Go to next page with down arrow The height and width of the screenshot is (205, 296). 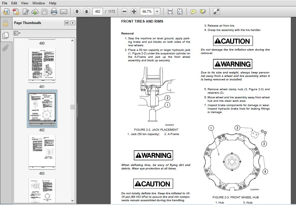[x=86, y=12]
